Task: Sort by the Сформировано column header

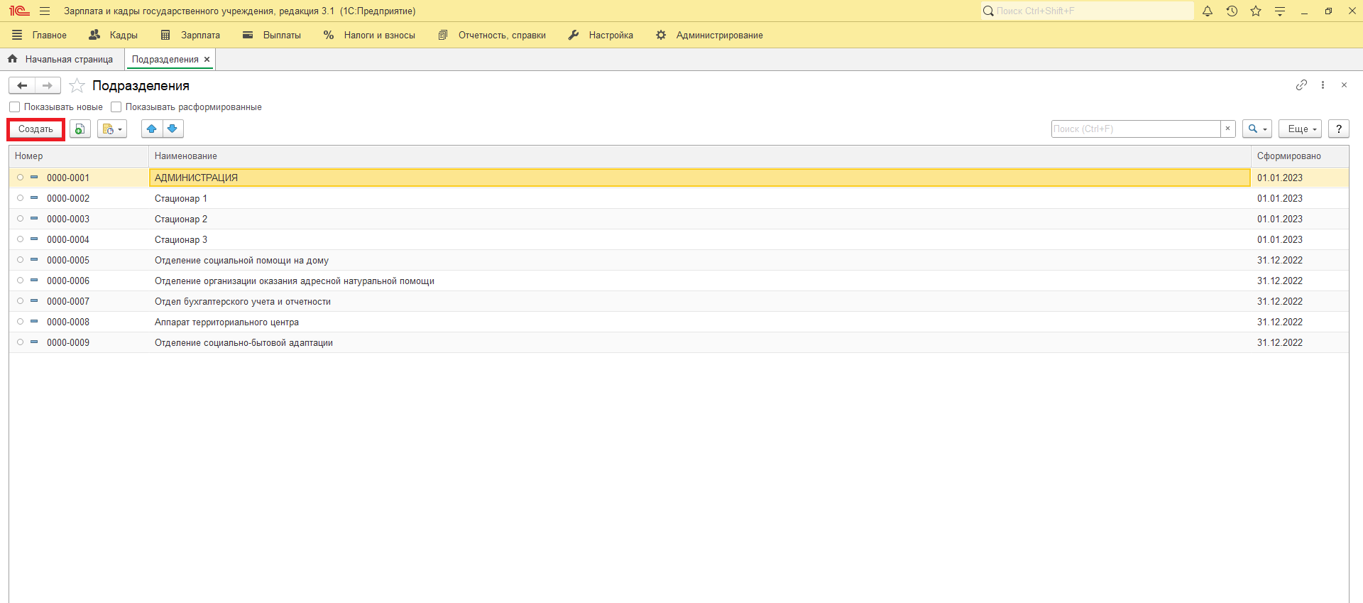Action: pyautogui.click(x=1299, y=156)
